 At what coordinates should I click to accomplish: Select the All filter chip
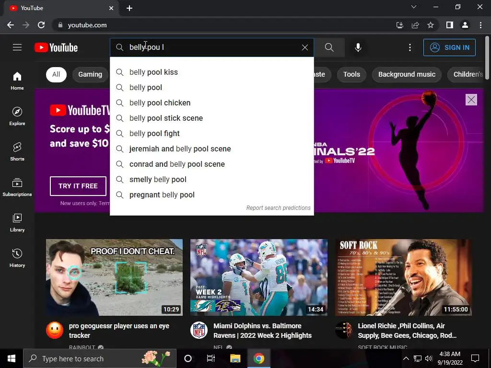click(x=56, y=74)
